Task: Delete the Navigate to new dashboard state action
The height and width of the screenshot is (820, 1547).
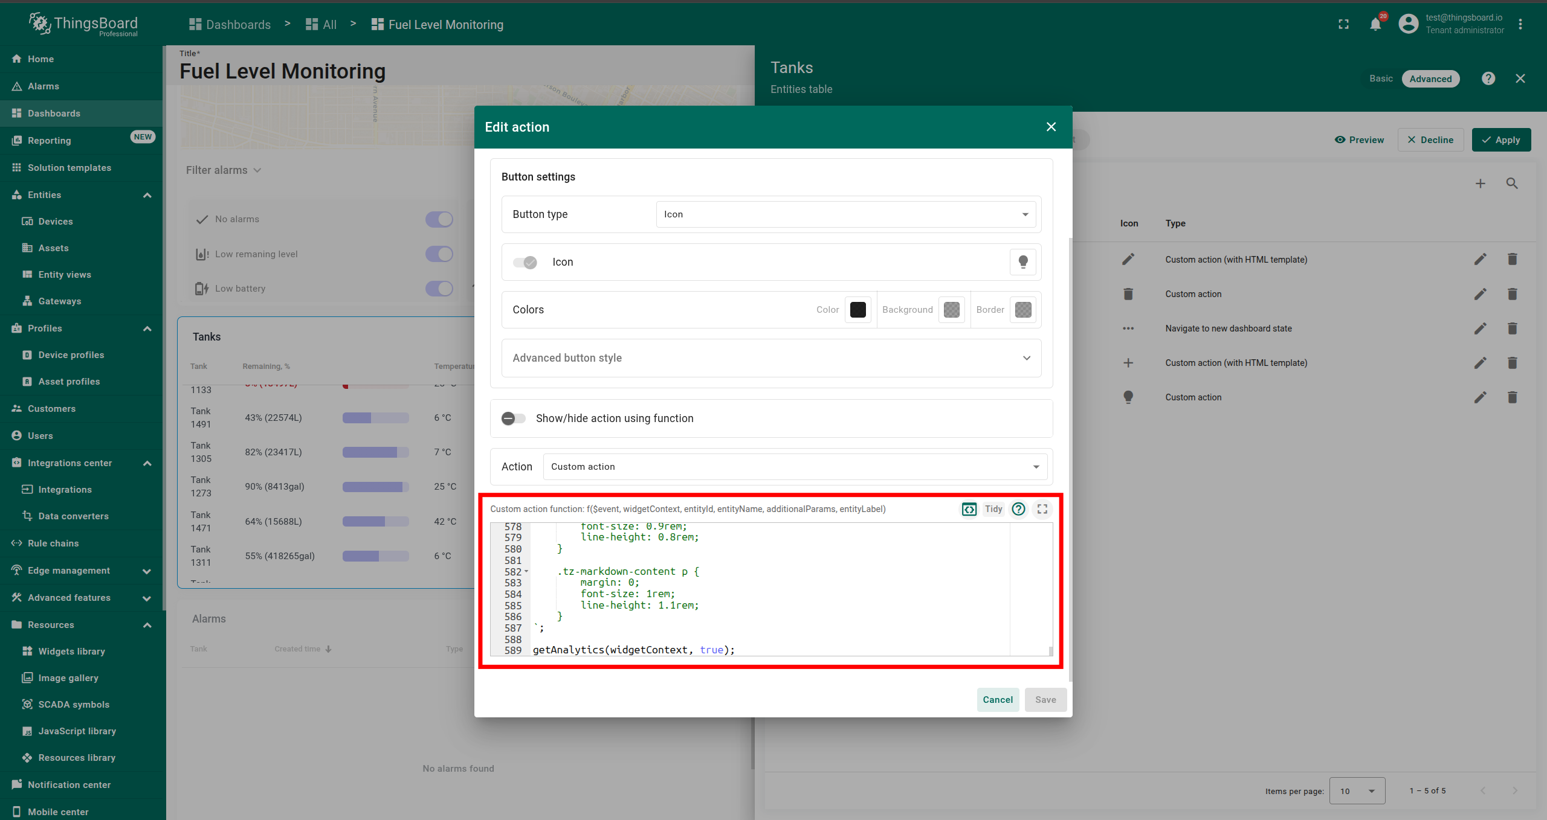Action: (1512, 328)
